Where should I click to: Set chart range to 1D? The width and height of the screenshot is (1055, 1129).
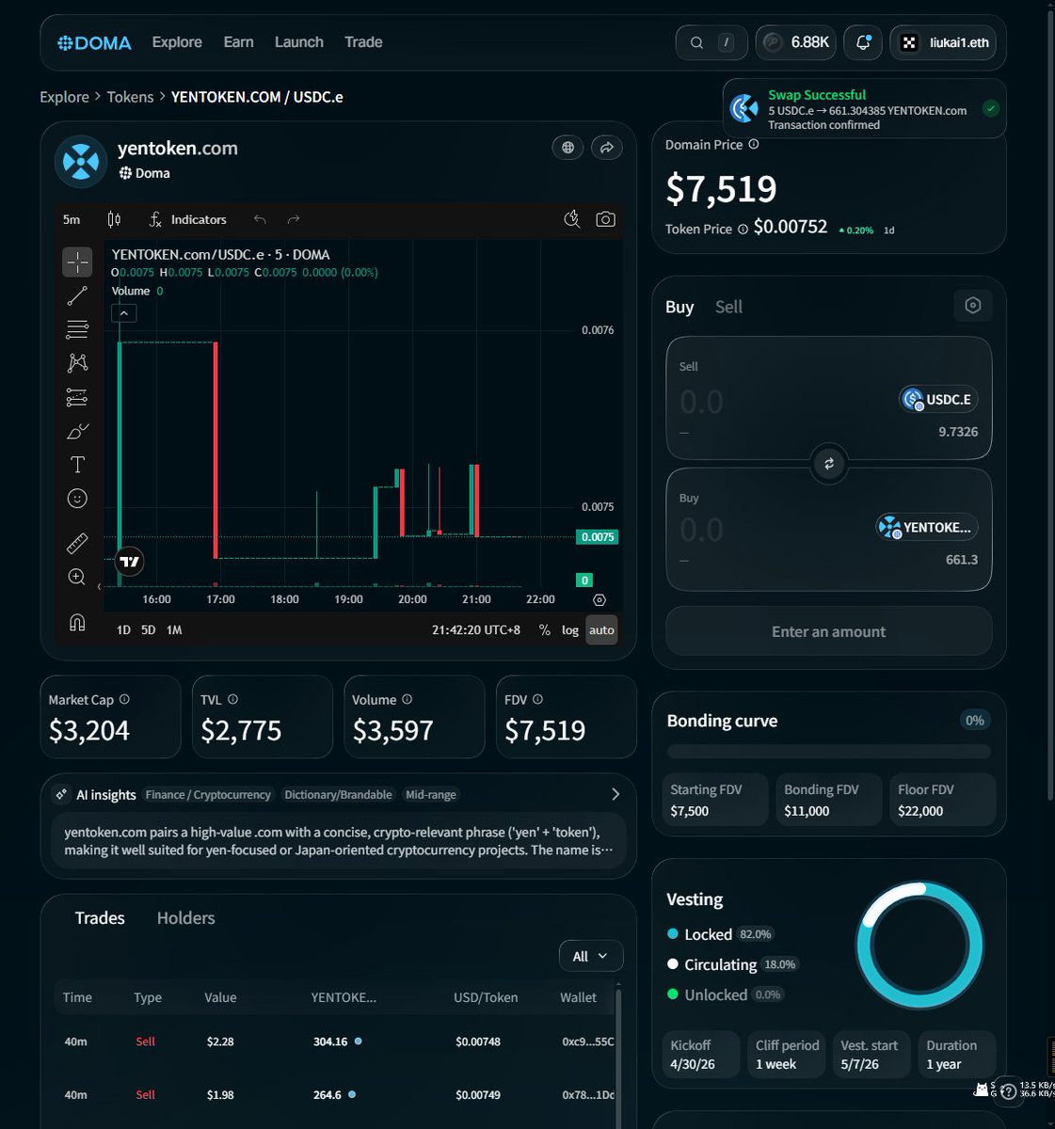click(123, 630)
